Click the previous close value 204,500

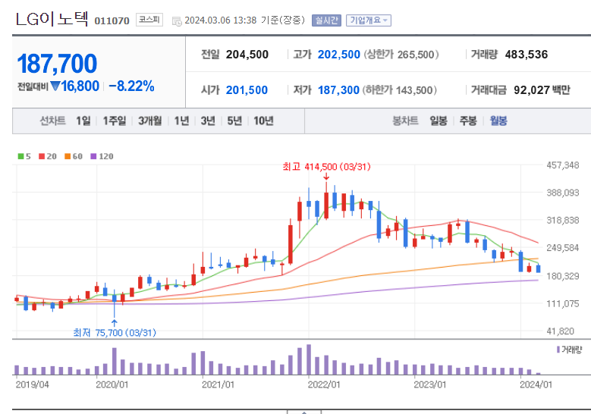tap(247, 55)
